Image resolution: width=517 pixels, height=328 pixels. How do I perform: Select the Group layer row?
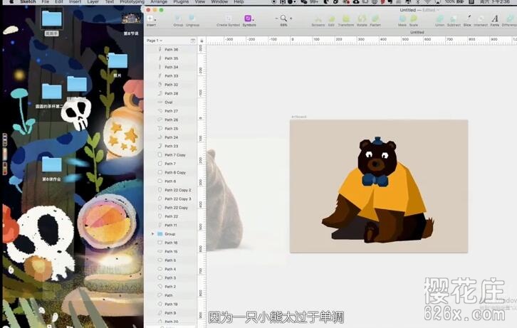pos(171,234)
